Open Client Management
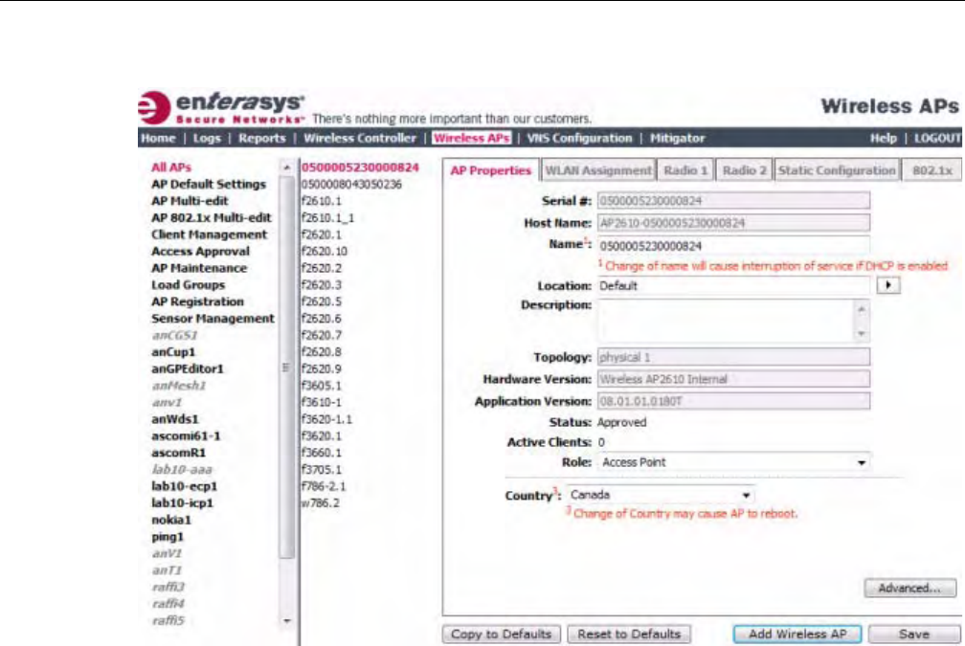The image size is (965, 646). (210, 234)
